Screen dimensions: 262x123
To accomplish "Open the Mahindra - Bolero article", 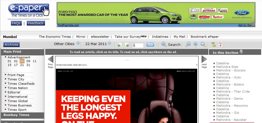I will [230, 84].
